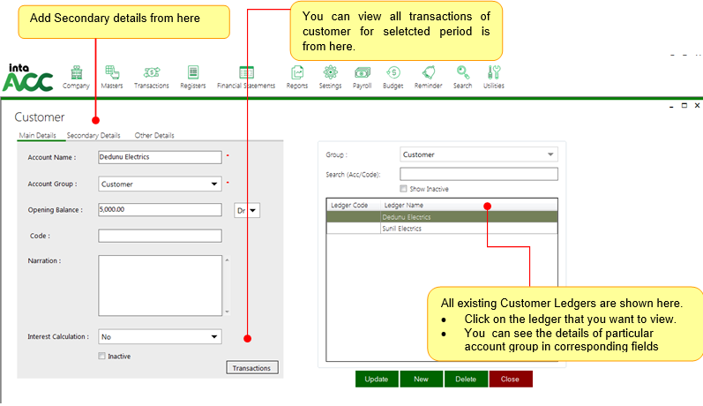
Task: Open Financial Statements icon
Action: 246,73
